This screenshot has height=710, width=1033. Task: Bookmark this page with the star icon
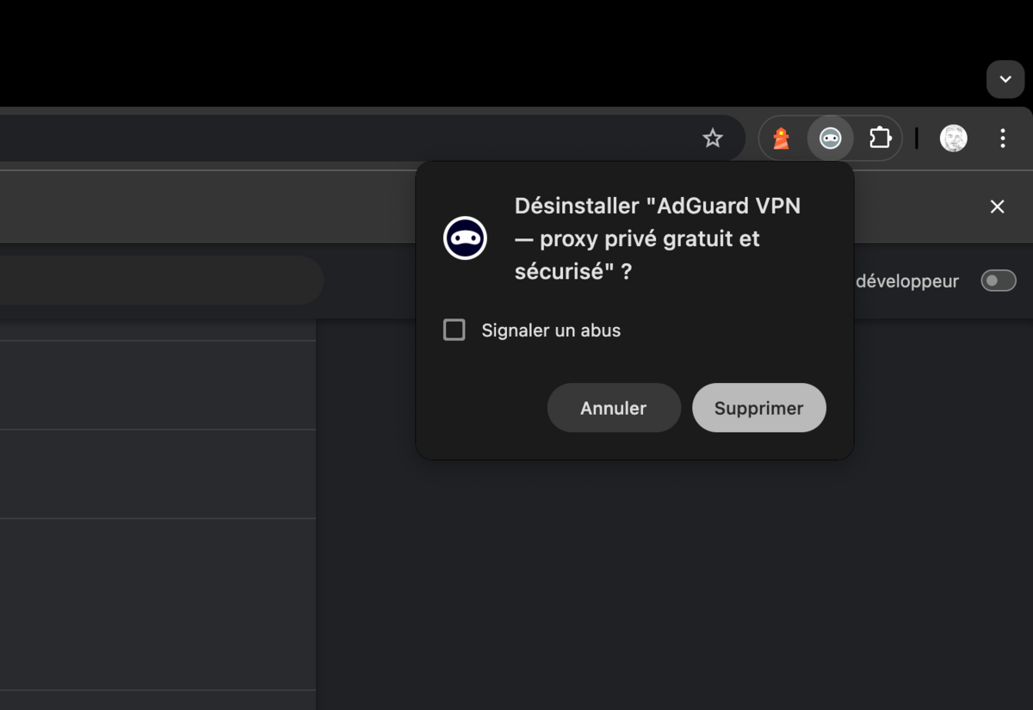(713, 138)
